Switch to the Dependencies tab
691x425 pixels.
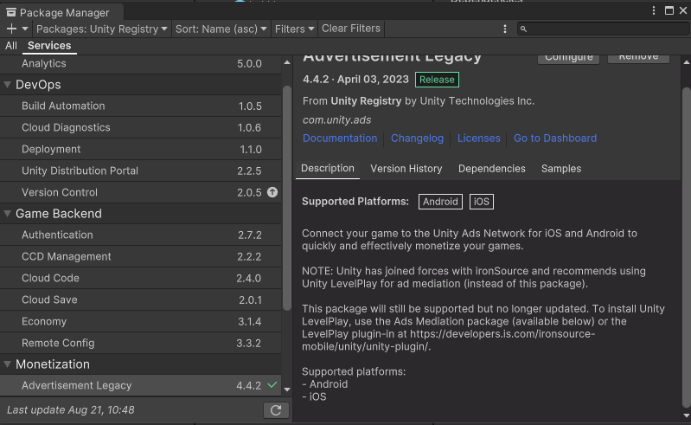(x=492, y=169)
